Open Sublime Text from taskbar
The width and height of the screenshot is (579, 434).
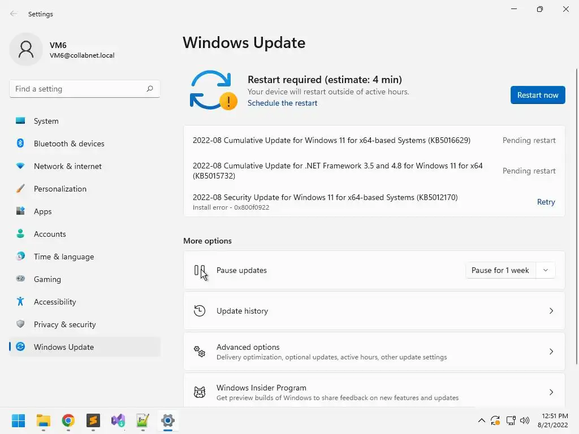[x=93, y=420]
